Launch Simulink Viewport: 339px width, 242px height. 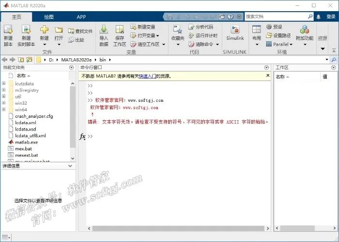[x=235, y=32]
